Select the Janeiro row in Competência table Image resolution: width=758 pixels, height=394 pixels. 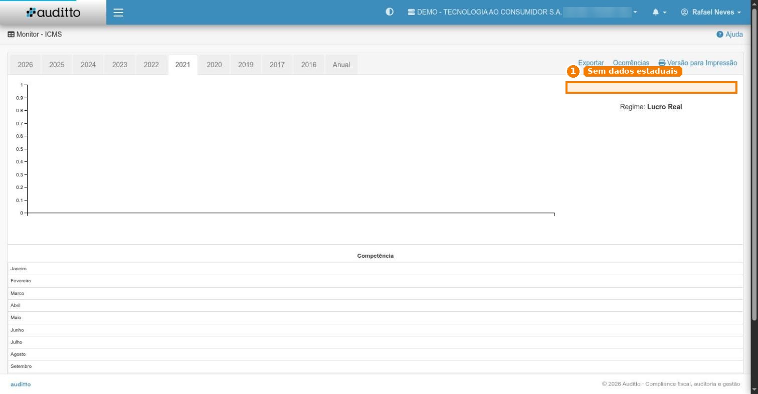pyautogui.click(x=375, y=269)
